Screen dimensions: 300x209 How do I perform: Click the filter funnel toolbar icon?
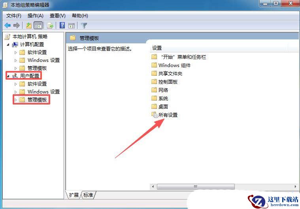[x=84, y=25]
